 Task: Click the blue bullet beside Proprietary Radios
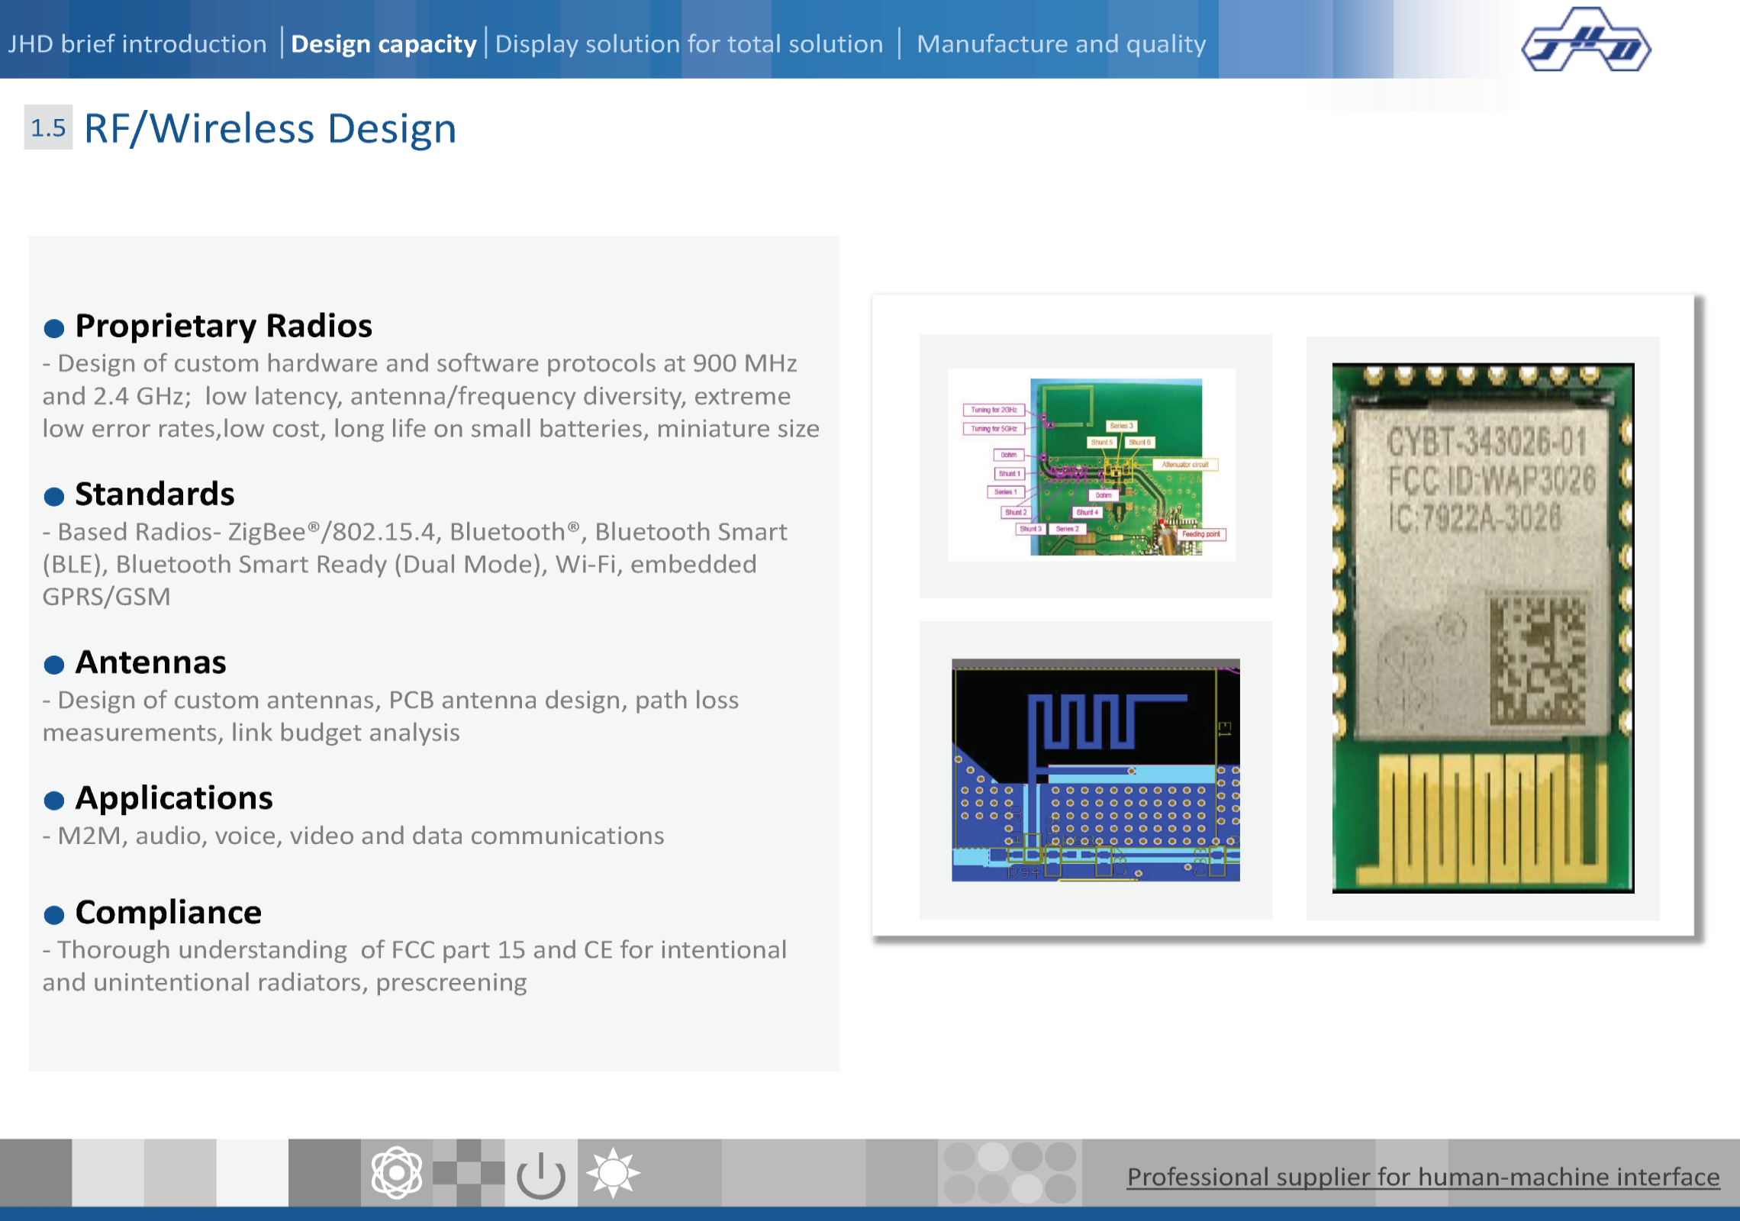point(54,329)
